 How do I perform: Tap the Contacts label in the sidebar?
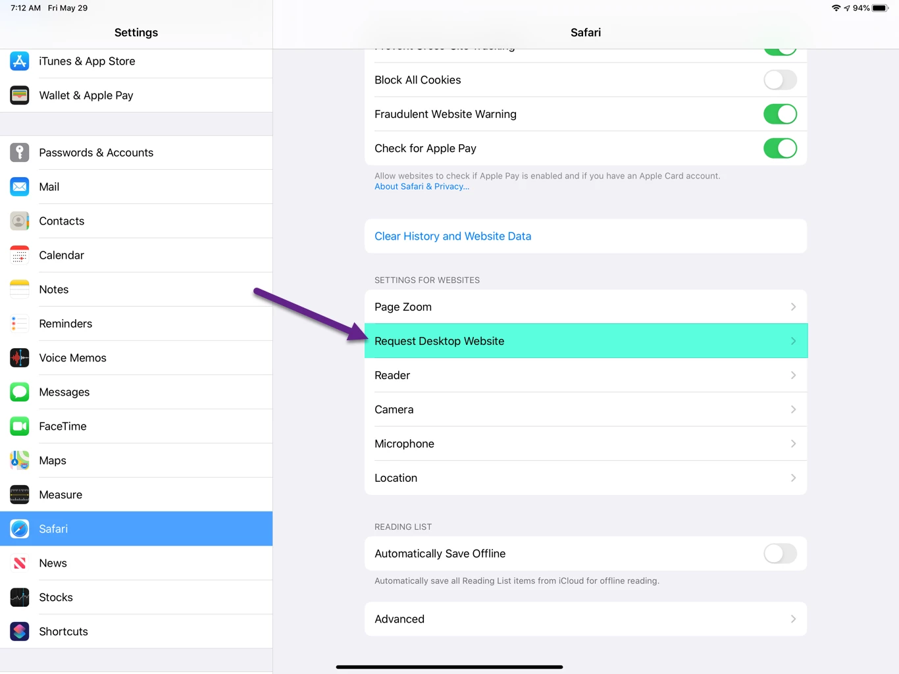[62, 221]
